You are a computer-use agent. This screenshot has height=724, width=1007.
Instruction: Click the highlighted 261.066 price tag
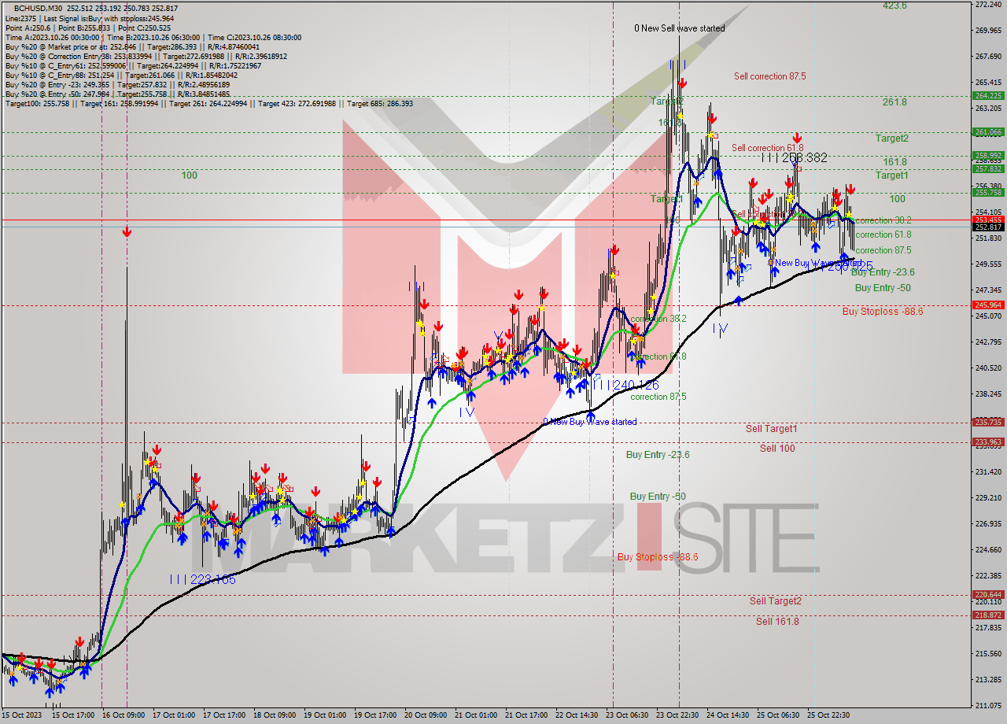pyautogui.click(x=988, y=132)
